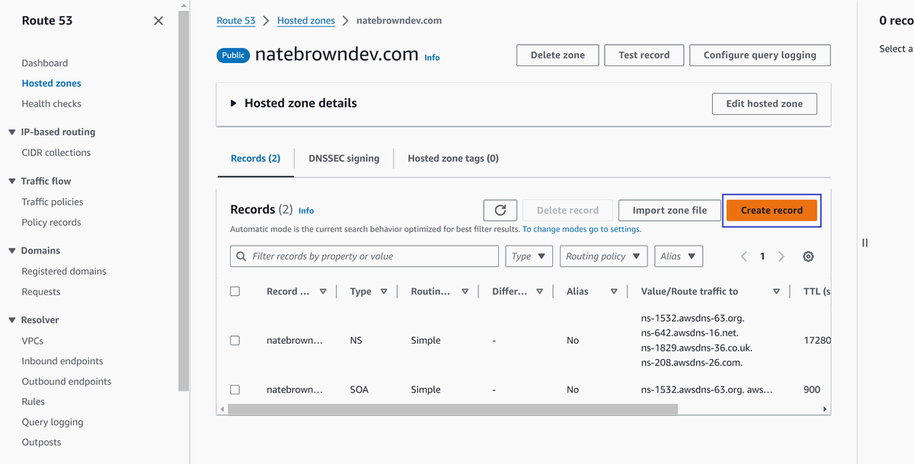Image resolution: width=914 pixels, height=464 pixels.
Task: Open Policy records in sidebar
Action: click(51, 223)
